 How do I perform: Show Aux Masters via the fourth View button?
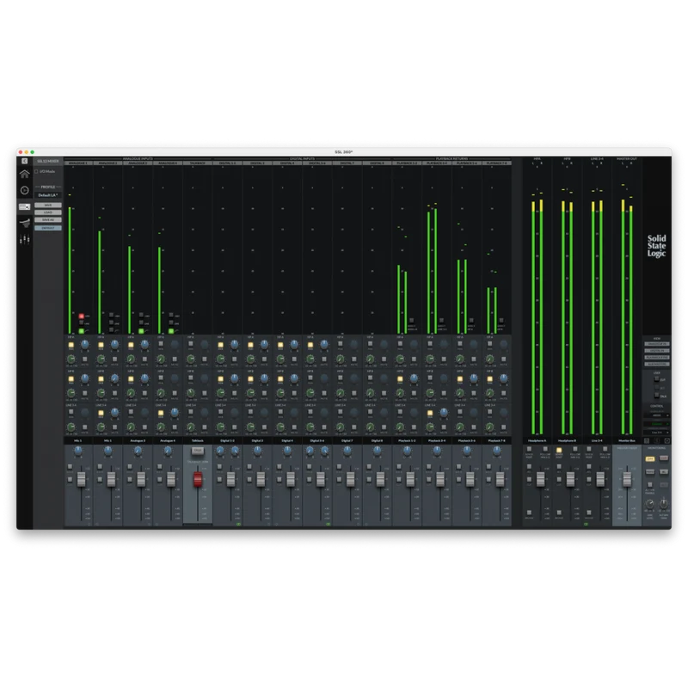click(x=657, y=364)
